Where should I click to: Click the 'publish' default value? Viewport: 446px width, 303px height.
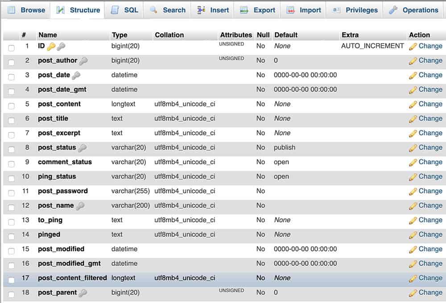(285, 148)
